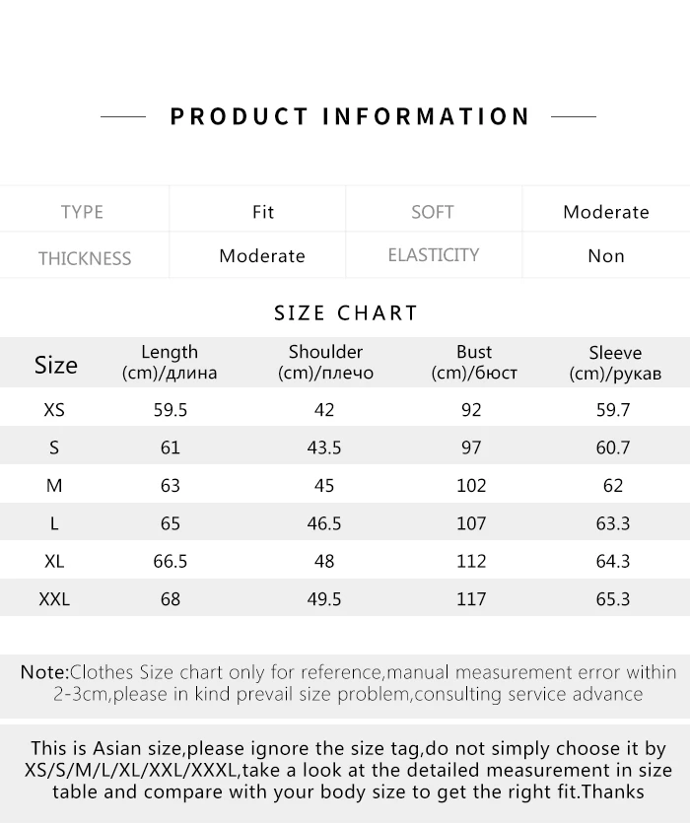Click the Asian size notice paragraph
The height and width of the screenshot is (826, 690).
348,770
